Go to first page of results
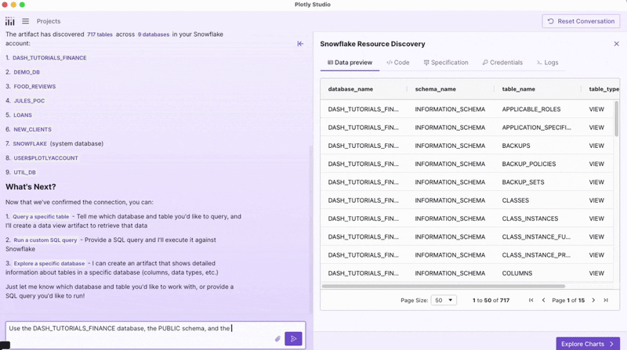The width and height of the screenshot is (627, 350). tap(531, 300)
